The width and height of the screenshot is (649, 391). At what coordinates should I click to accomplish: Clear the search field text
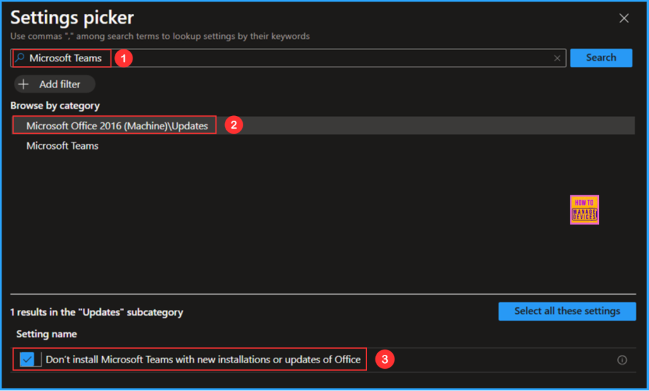click(557, 58)
